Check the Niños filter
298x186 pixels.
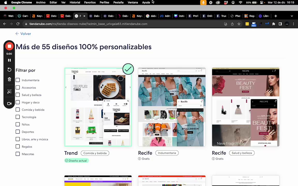coord(18,124)
